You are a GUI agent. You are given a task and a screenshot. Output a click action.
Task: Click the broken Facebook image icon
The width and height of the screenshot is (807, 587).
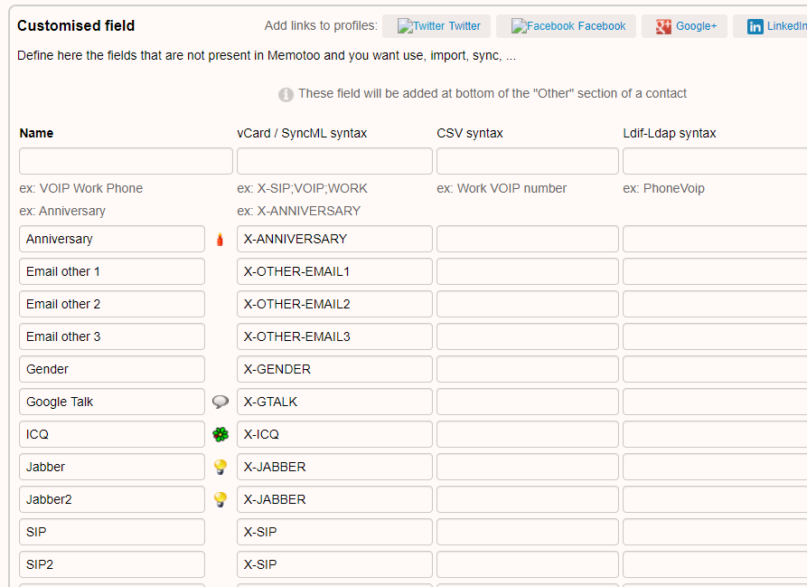coord(519,26)
